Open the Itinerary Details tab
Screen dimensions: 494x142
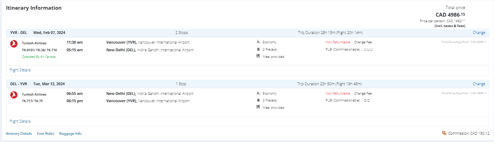click(19, 134)
